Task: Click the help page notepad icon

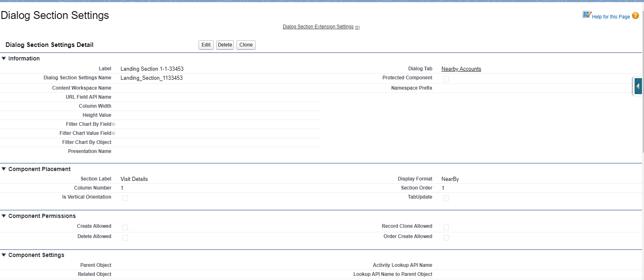Action: pos(586,15)
